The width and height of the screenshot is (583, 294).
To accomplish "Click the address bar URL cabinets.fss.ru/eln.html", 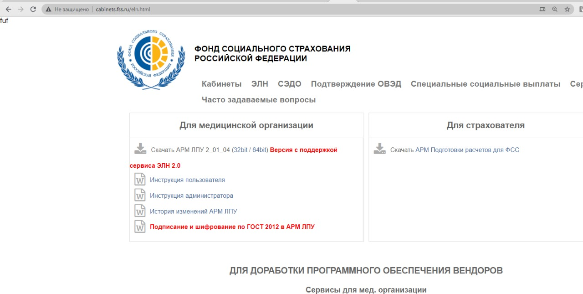I will pyautogui.click(x=123, y=9).
